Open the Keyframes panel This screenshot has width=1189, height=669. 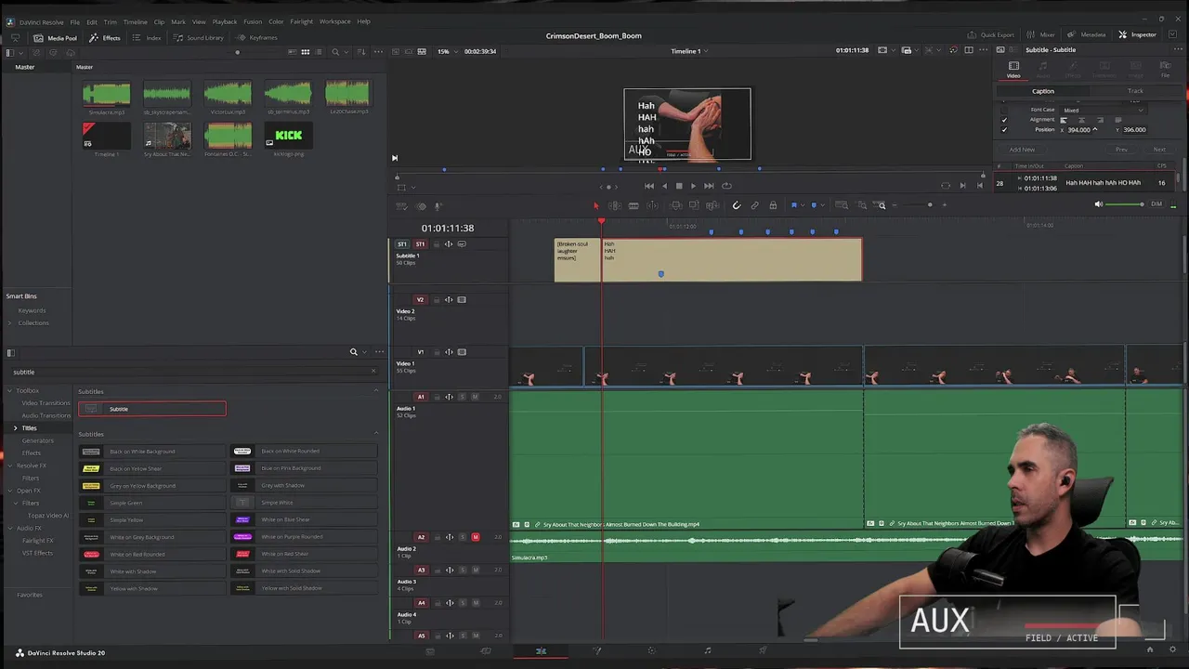point(256,37)
